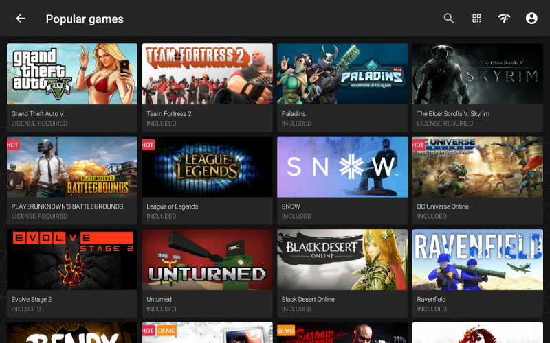Open the Team Fortress 2 artwork
550x343 pixels.
point(208,74)
